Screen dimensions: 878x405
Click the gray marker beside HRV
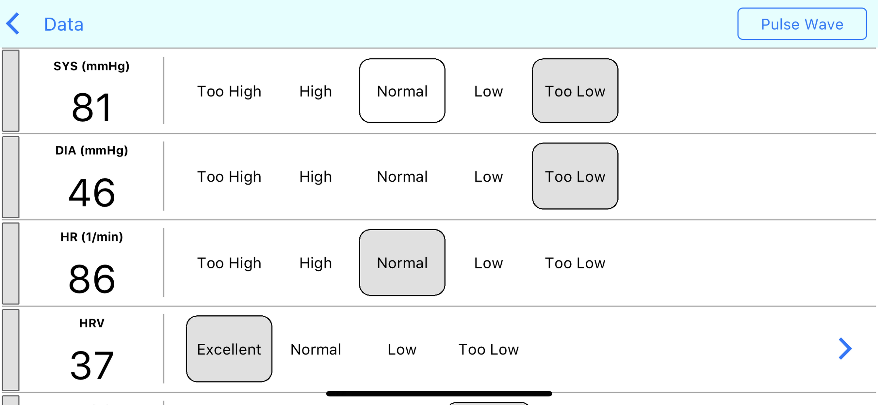[11, 350]
